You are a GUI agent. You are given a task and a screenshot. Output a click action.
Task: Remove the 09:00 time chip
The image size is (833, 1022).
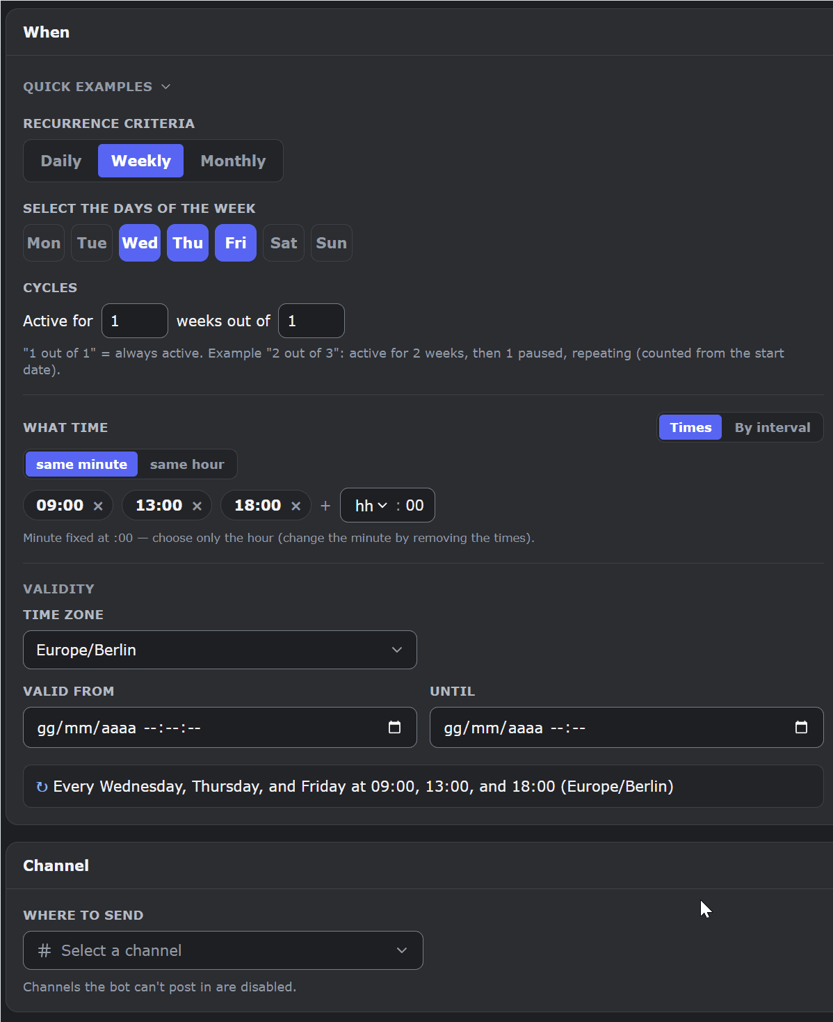[98, 506]
